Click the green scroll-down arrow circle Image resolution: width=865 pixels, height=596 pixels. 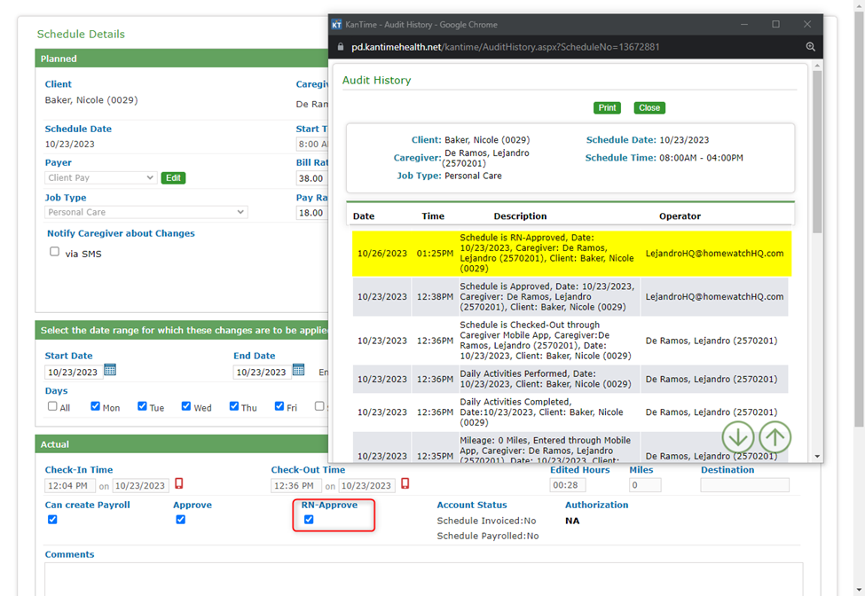pyautogui.click(x=737, y=437)
